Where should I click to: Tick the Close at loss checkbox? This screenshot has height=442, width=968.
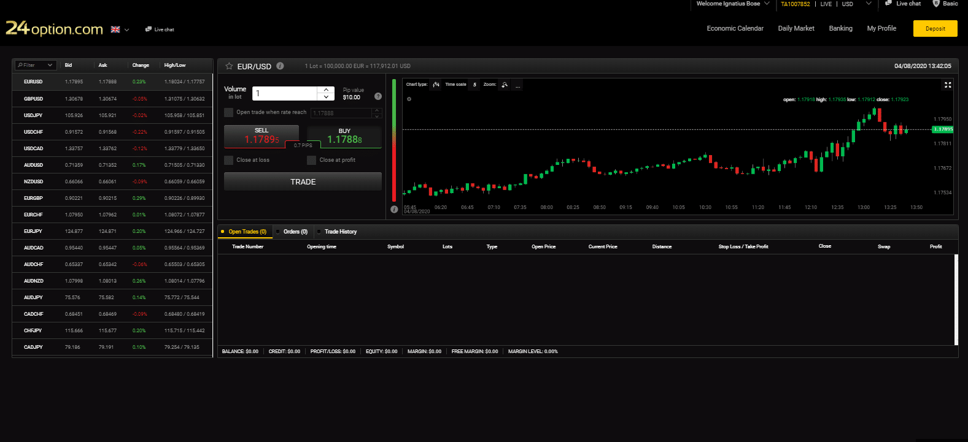(x=229, y=160)
